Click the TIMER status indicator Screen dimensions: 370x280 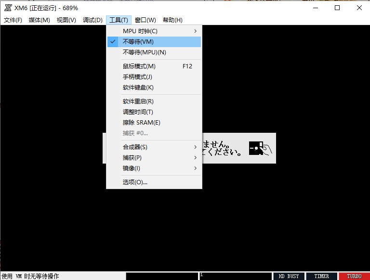(x=321, y=276)
